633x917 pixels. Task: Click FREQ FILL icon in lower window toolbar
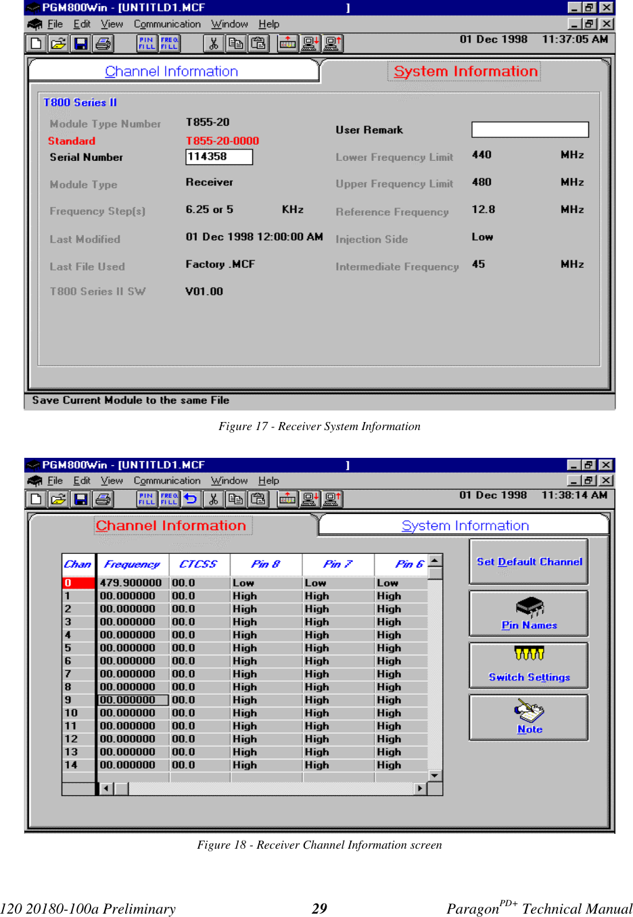(169, 499)
